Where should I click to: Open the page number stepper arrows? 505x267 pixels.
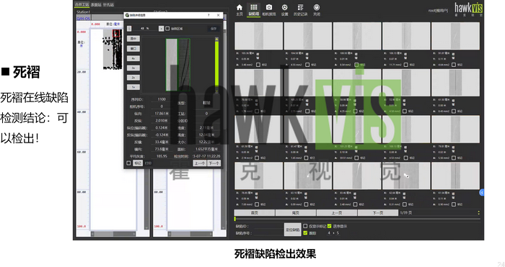click(478, 213)
